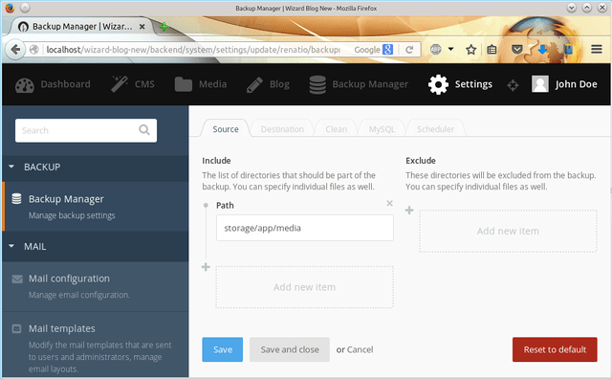Screen dimensions: 612x380
Task: Open the Media section folder icon
Action: tap(201, 84)
